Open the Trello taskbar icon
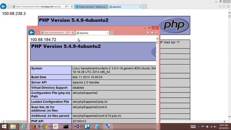 coord(87,126)
